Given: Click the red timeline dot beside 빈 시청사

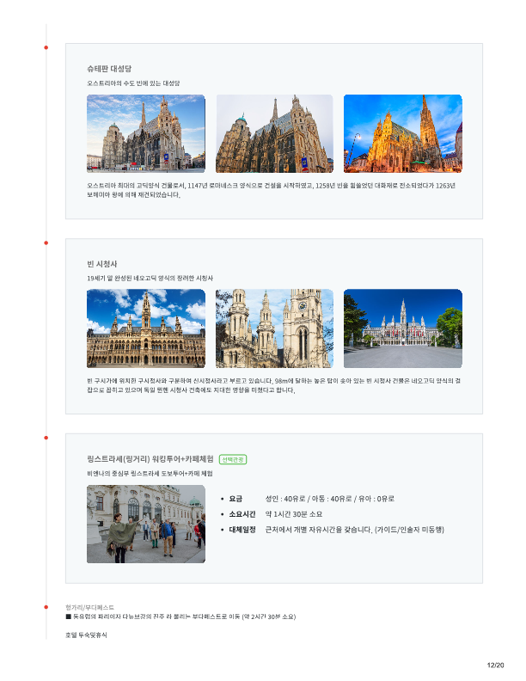Looking at the screenshot, I should 46,243.
